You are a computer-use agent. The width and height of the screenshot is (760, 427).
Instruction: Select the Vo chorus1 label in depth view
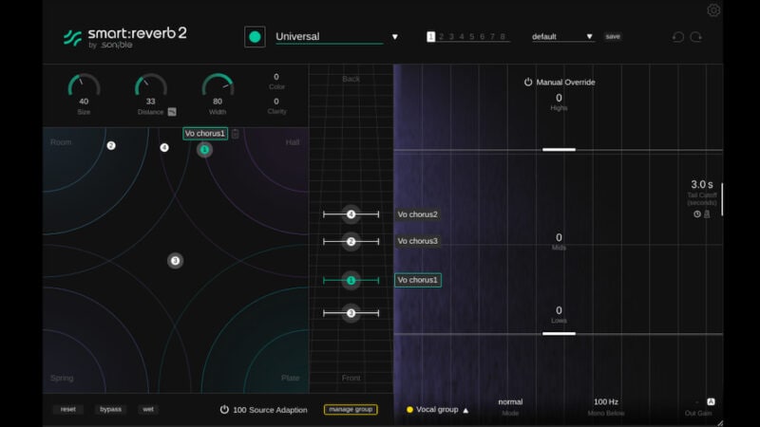pyautogui.click(x=418, y=280)
